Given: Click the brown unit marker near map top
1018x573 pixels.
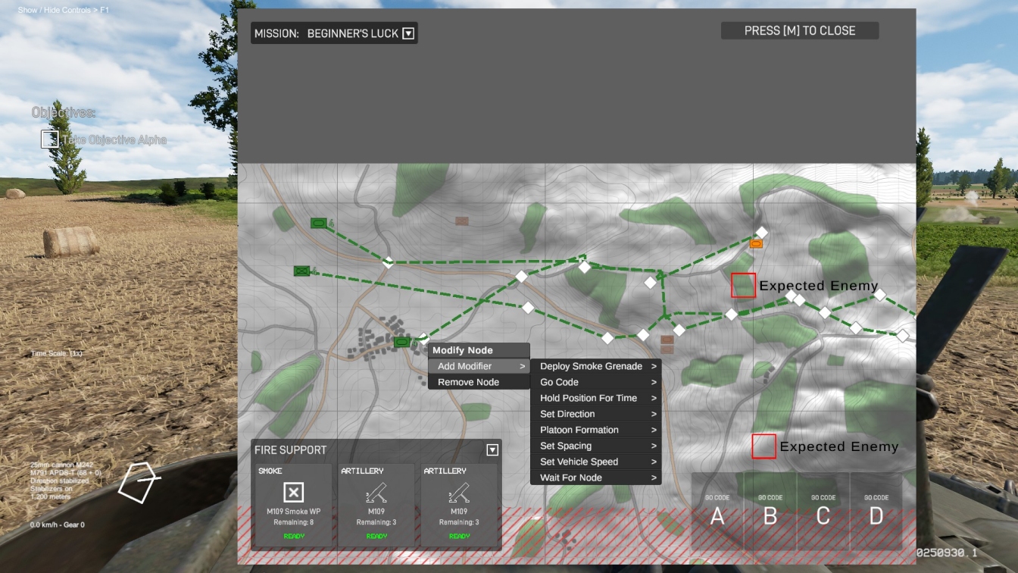Looking at the screenshot, I should (462, 221).
